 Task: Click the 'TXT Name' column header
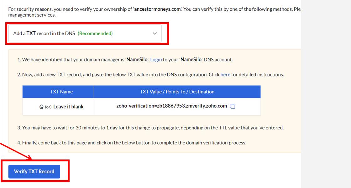coord(61,92)
